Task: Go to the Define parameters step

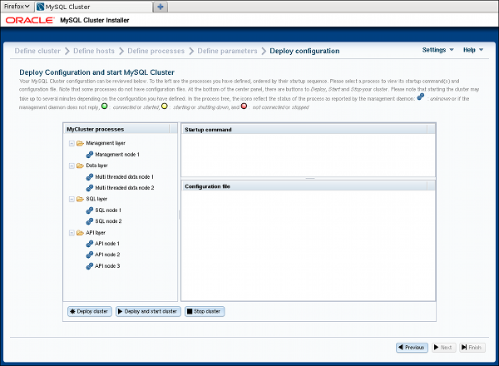Action: coord(227,51)
